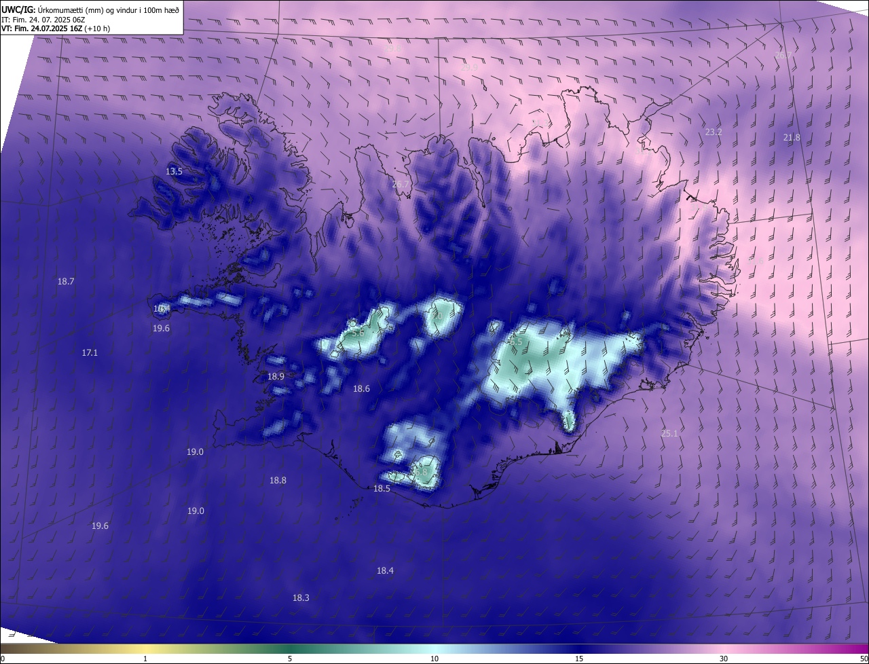Click the 'VT: Fim. 24.07.2025 16Z (+10 h)' line
Screen dimensions: 869x664
(x=56, y=29)
